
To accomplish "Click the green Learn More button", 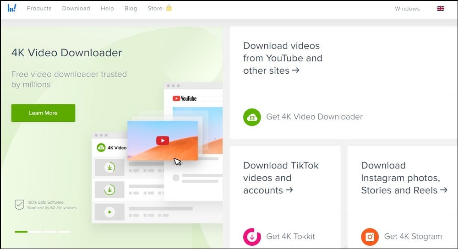I will [x=43, y=113].
